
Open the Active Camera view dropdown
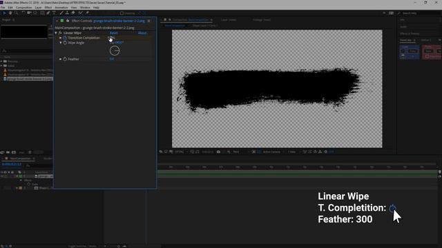(273, 152)
